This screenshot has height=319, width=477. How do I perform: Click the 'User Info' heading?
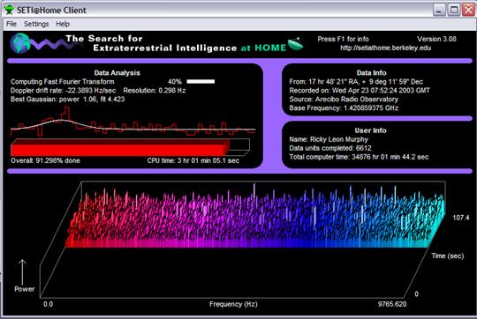(x=370, y=130)
